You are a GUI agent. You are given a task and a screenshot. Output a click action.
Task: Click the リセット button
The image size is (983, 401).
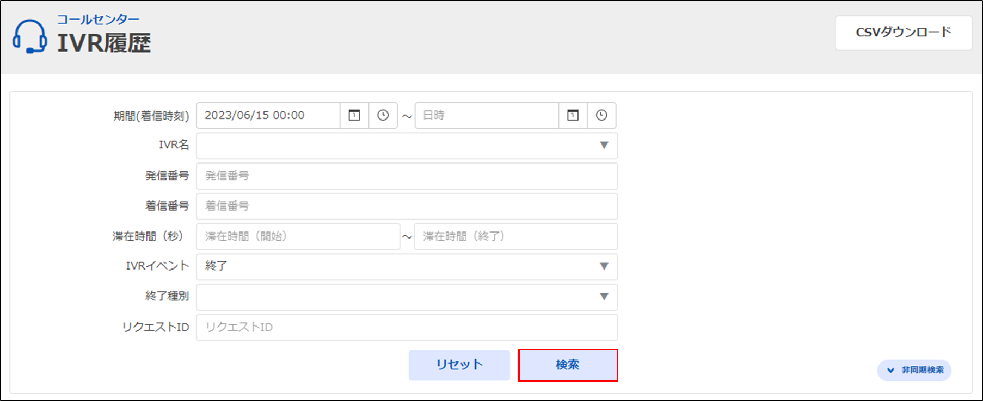coord(459,365)
